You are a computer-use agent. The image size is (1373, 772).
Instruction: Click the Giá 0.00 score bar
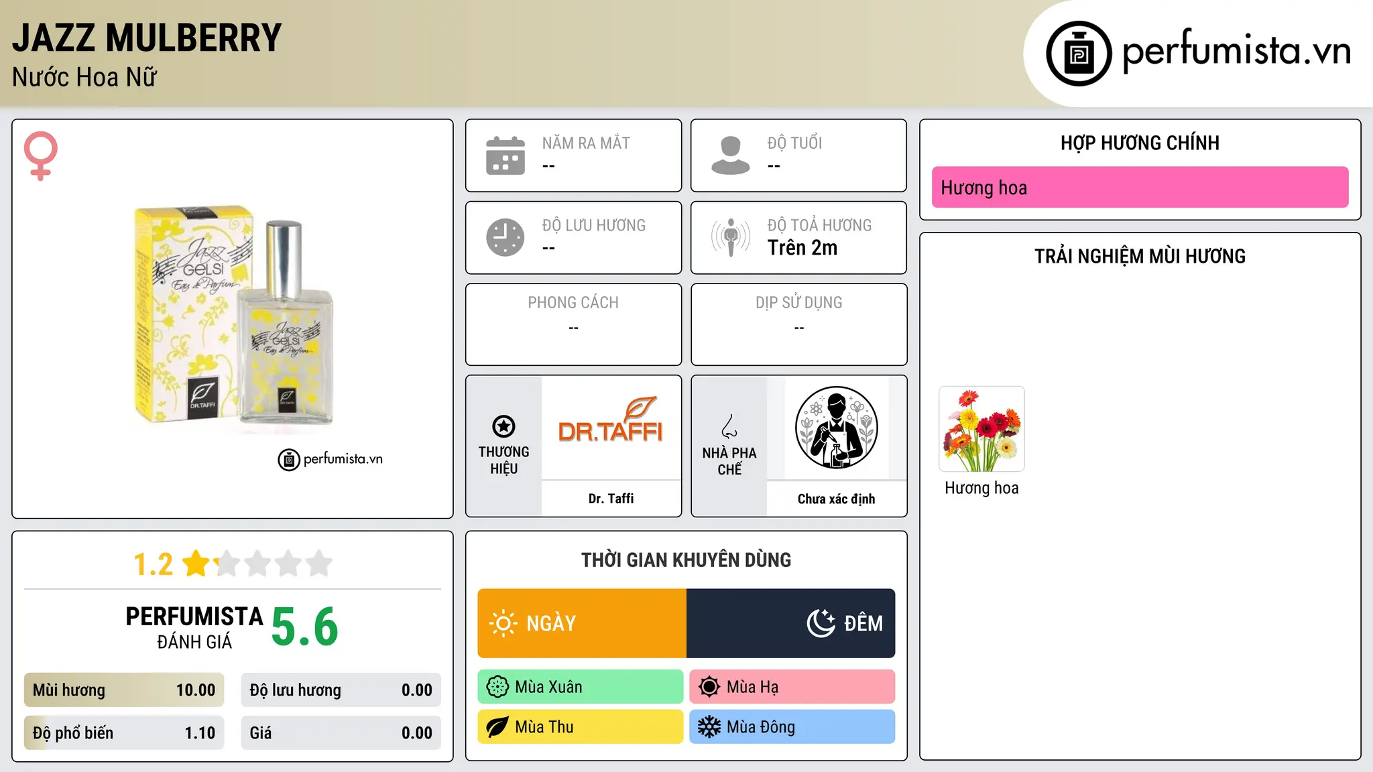pyautogui.click(x=341, y=733)
